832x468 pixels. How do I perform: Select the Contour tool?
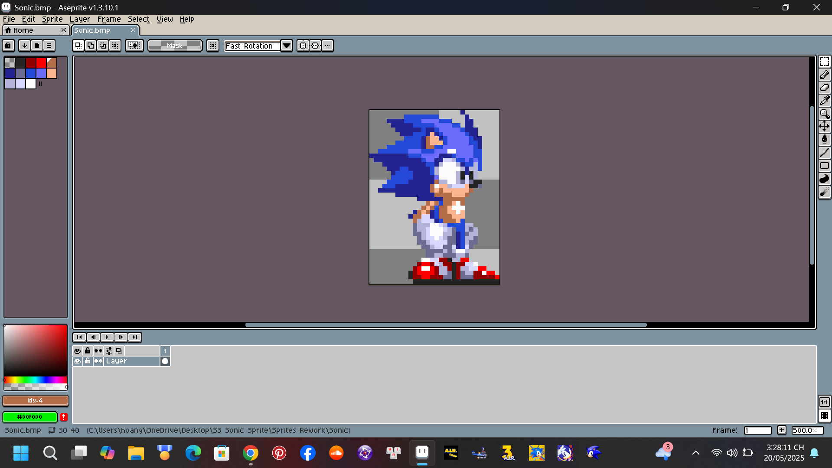[824, 179]
